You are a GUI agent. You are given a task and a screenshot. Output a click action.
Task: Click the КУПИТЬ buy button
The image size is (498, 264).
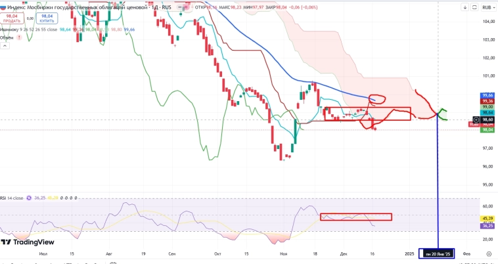(47, 18)
